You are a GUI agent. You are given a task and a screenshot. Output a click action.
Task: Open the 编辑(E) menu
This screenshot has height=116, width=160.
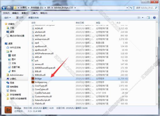tap(15, 13)
